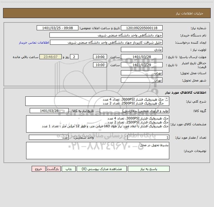This screenshot has width=214, height=207.
Task: Click the تاریخ و ساعت اعلان عمومی label
Action: (99, 28)
